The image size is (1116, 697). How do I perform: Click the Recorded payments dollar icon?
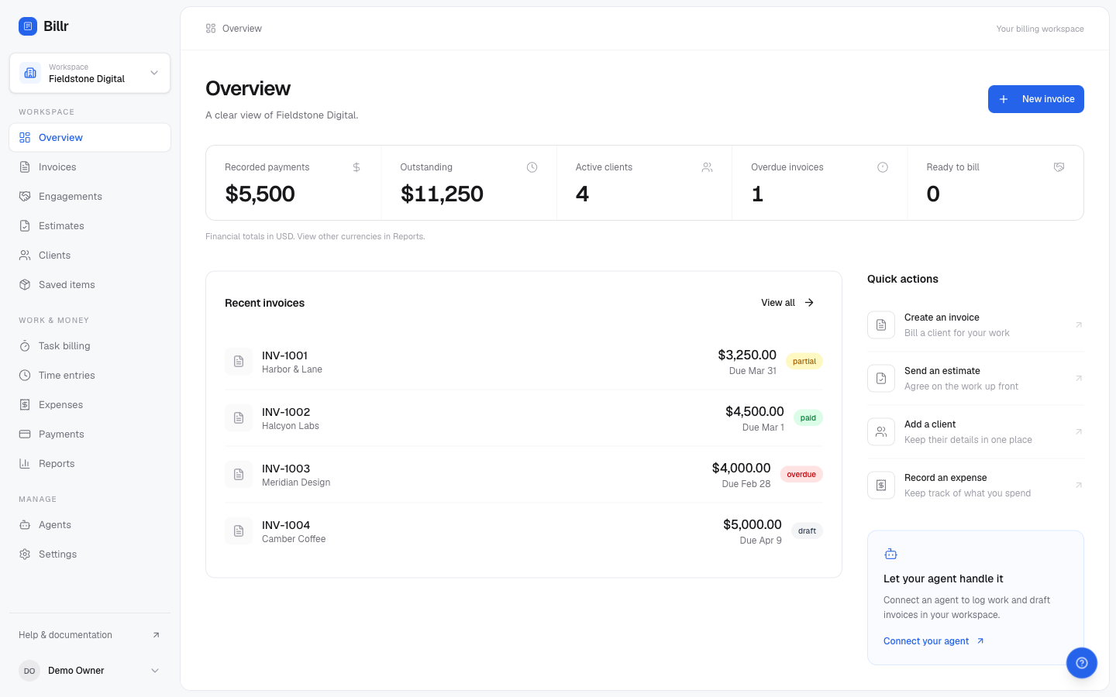356,167
